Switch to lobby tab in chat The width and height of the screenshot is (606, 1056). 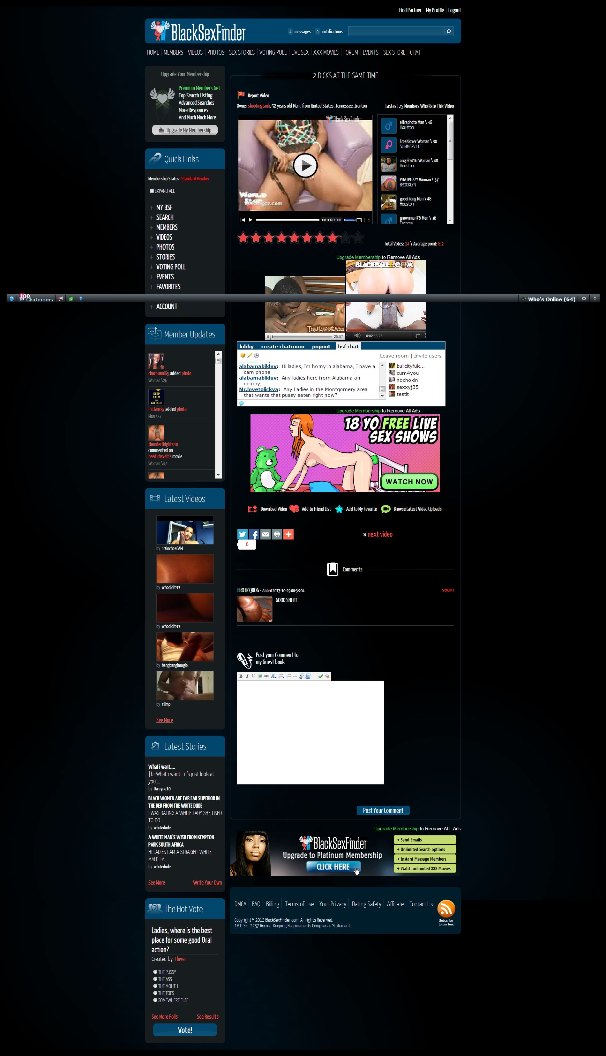click(x=246, y=346)
